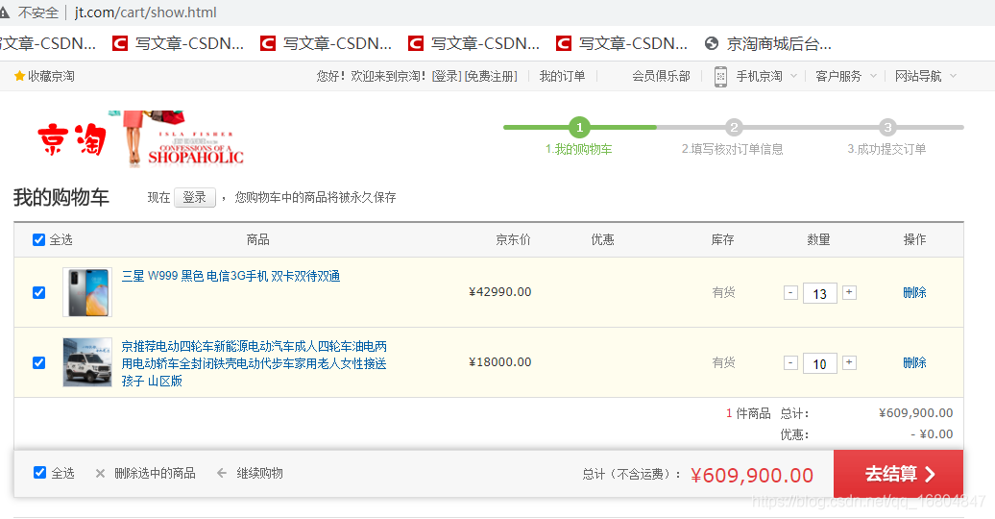Viewport: 995px width, 519px height.
Task: Click the back arrow icon beside 继续购物
Action: click(222, 473)
